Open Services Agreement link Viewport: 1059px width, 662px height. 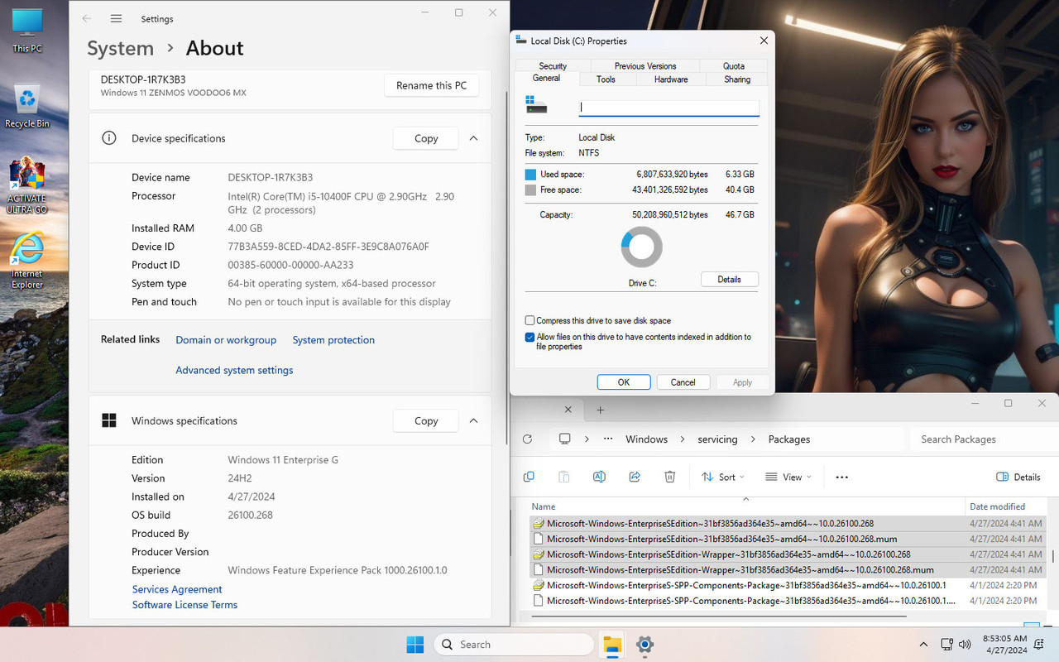[177, 589]
